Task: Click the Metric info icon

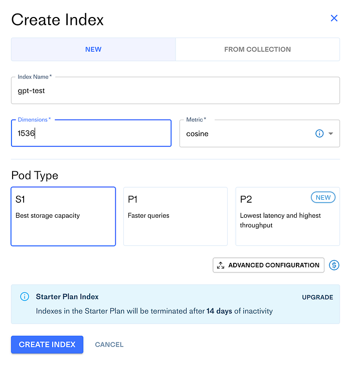Action: click(x=319, y=134)
